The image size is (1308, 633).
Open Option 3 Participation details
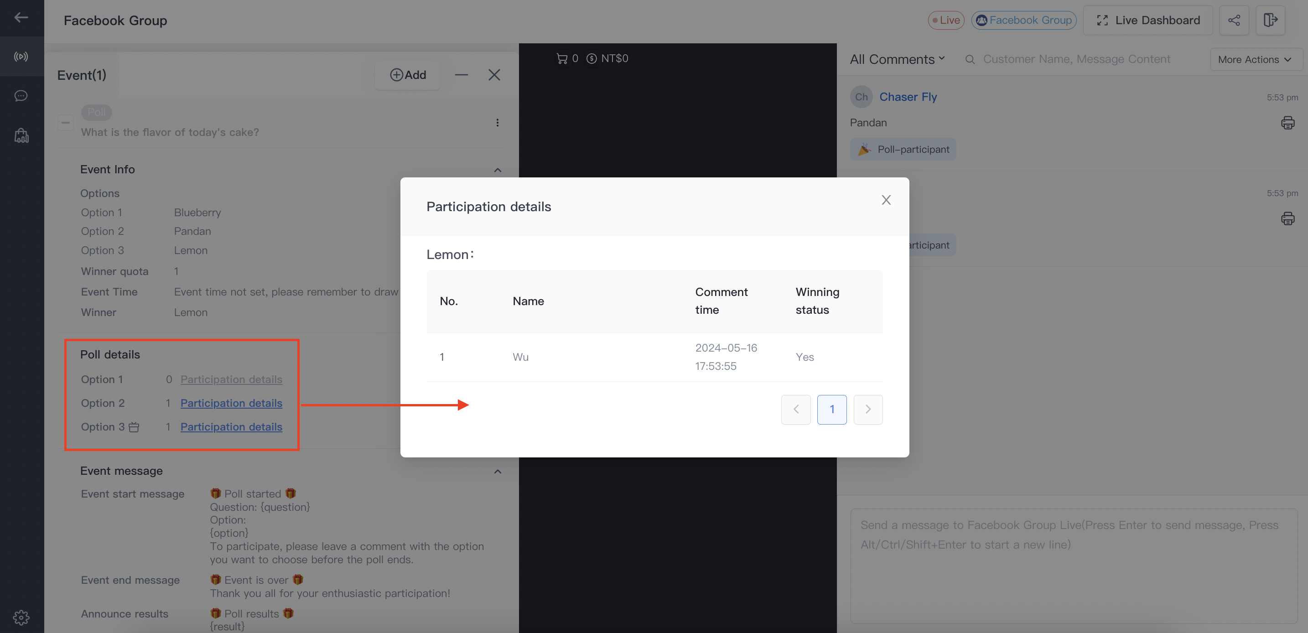coord(231,427)
